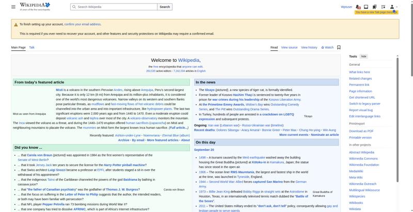Open the notices tray icon
This screenshot has width=413, height=212.
point(366,7)
